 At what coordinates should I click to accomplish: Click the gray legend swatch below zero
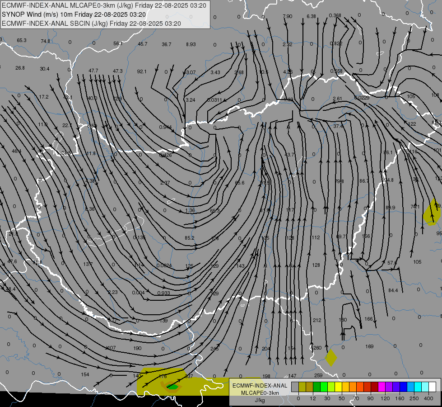pyautogui.click(x=295, y=387)
